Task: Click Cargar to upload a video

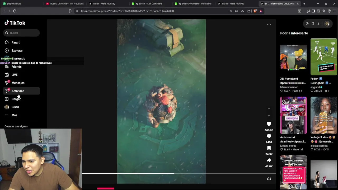Action: tap(22, 99)
